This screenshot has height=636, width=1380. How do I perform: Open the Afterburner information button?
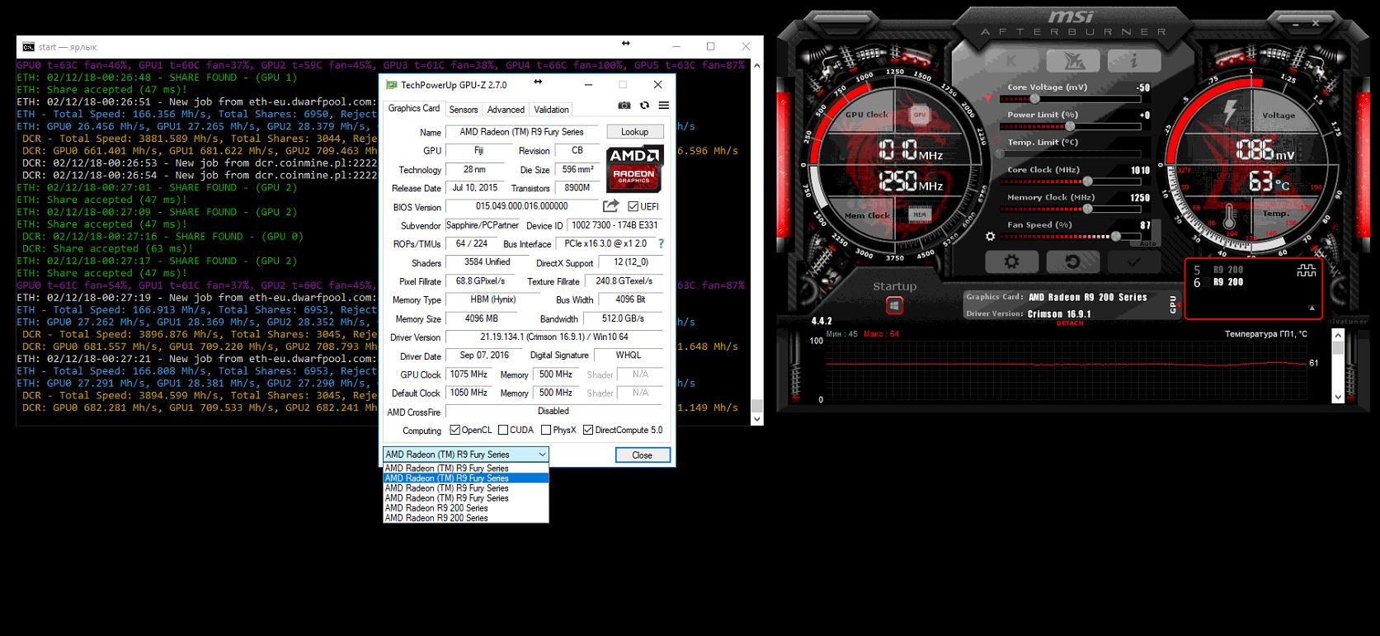[x=1133, y=60]
